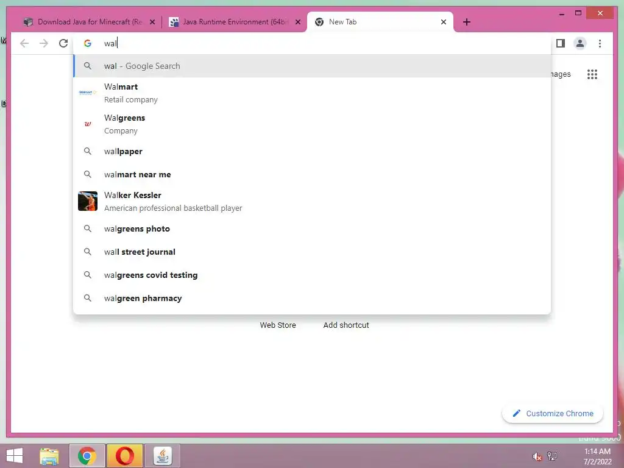Click magnifier icon beside wallpaper suggestion
Screen dimensions: 624x468
pos(88,151)
